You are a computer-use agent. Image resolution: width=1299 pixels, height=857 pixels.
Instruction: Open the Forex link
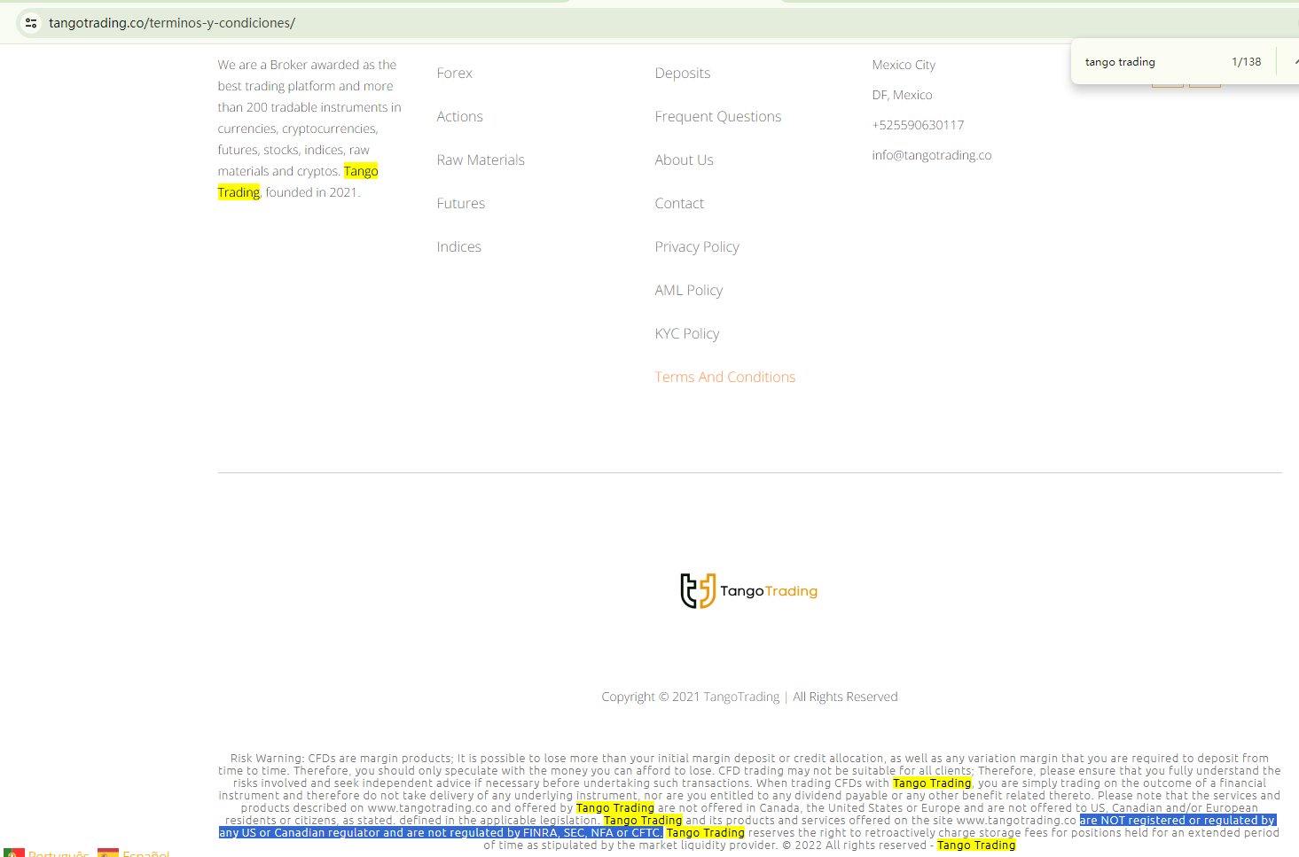coord(454,74)
